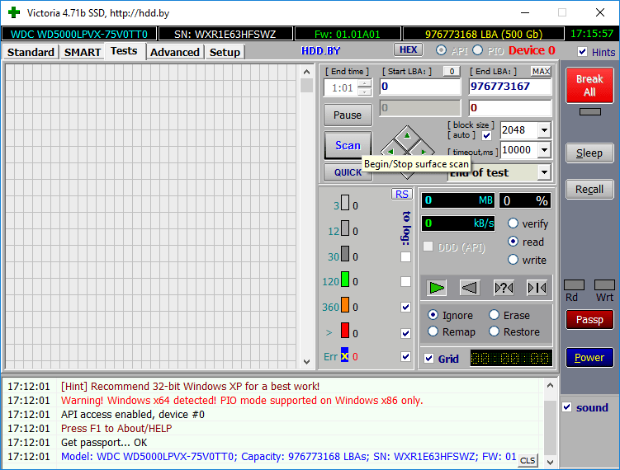Screen dimensions: 620x470
Task: Click the Wrt activity indicator
Action: pyautogui.click(x=604, y=284)
